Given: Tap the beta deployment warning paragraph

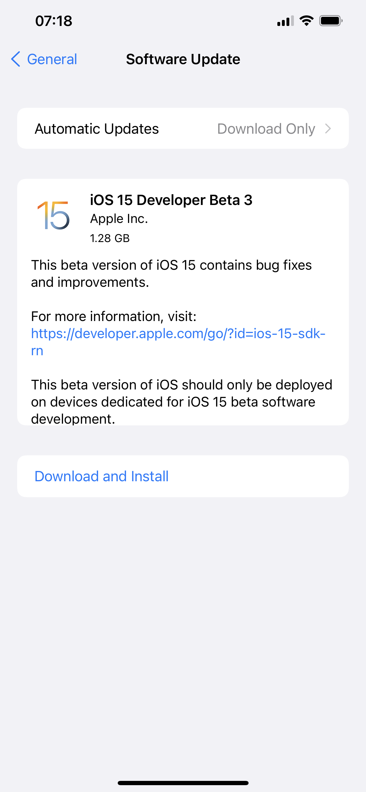Looking at the screenshot, I should point(181,401).
